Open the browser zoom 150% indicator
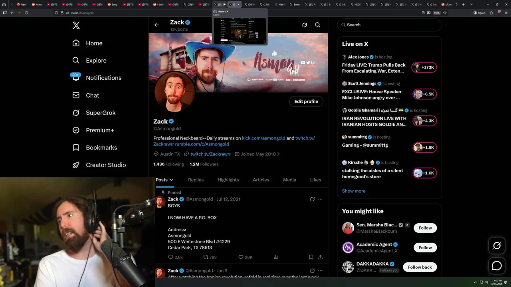511x287 pixels. pos(437,13)
